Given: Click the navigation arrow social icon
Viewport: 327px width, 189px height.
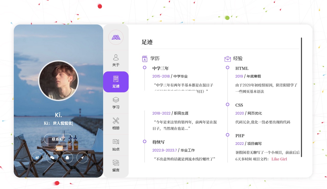Looking at the screenshot, I should (x=82, y=157).
